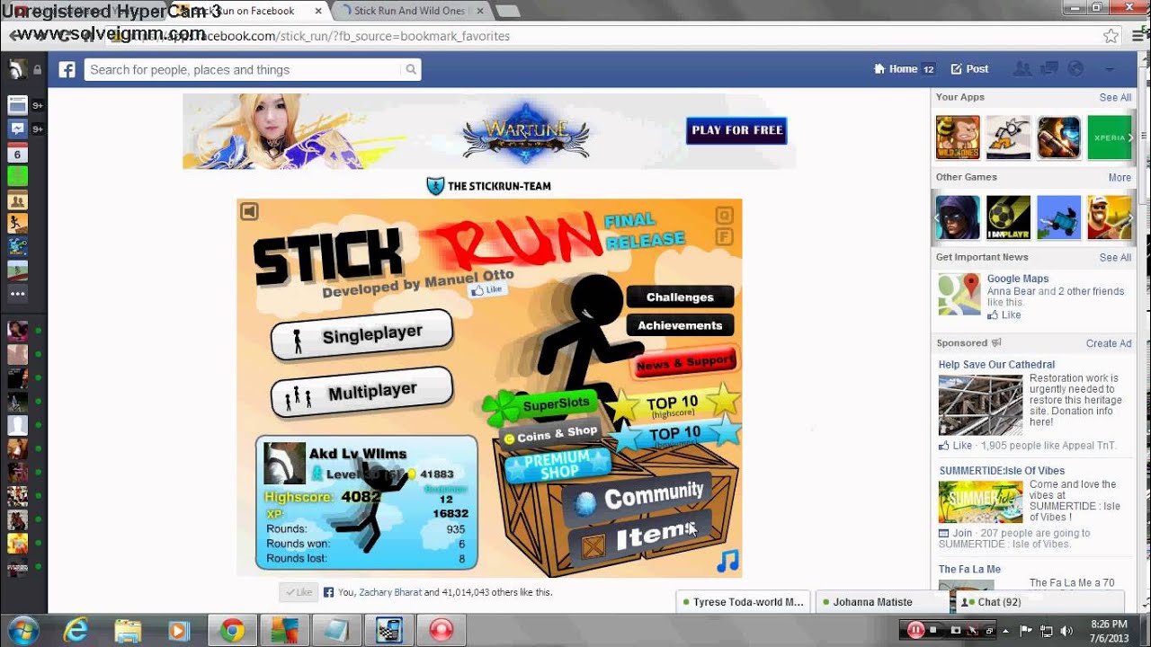Image resolution: width=1151 pixels, height=647 pixels.
Task: Click See All next to Your Apps
Action: [x=1115, y=98]
